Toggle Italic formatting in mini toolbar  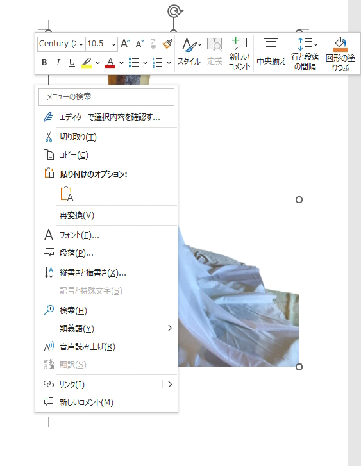[x=58, y=62]
